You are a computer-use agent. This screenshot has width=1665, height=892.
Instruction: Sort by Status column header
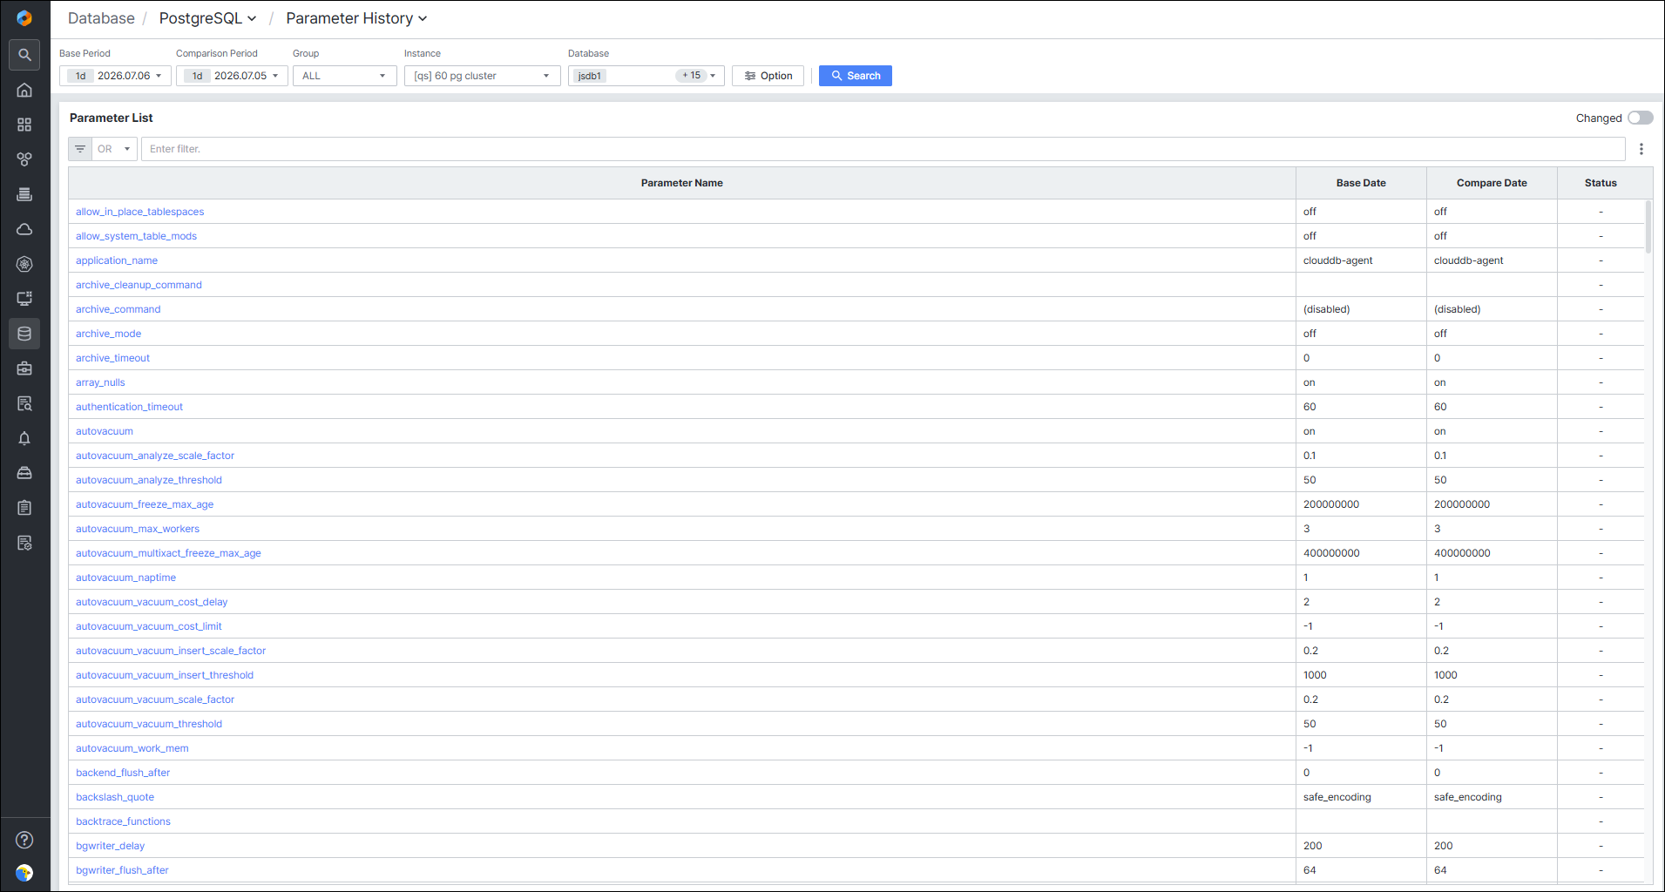coord(1601,183)
